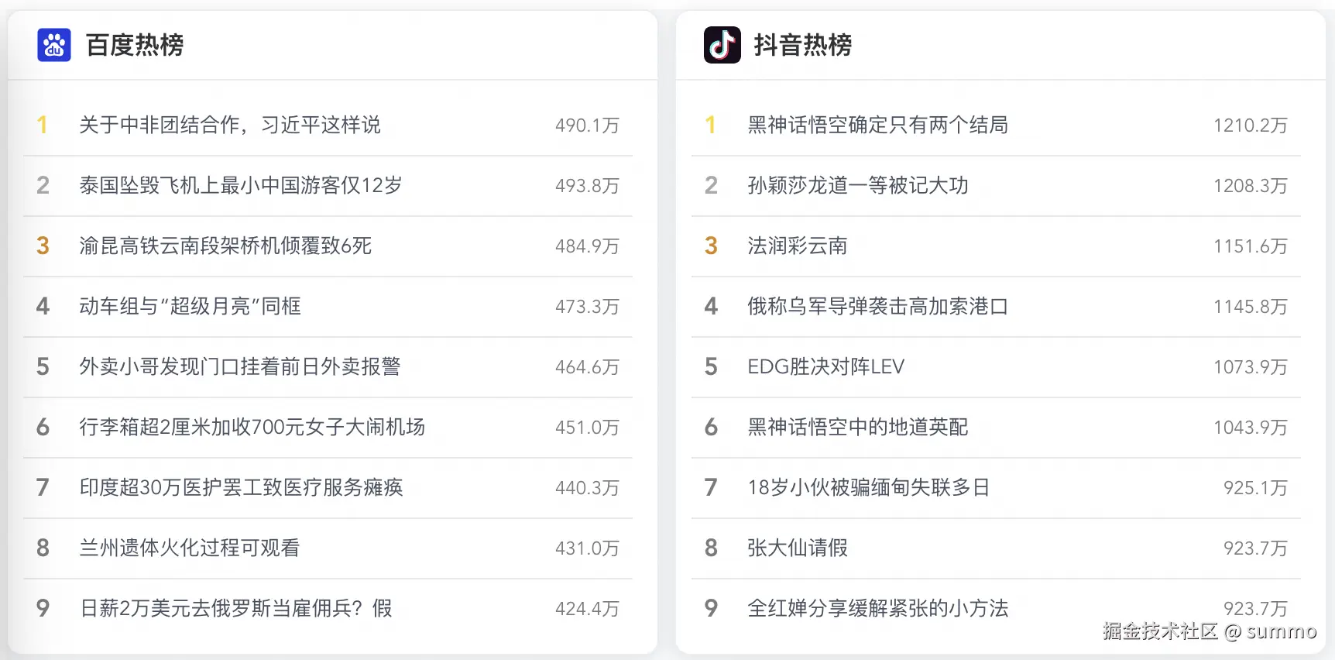The width and height of the screenshot is (1335, 660).
Task: Click the 张大仙请假 trending item
Action: pyautogui.click(x=797, y=548)
